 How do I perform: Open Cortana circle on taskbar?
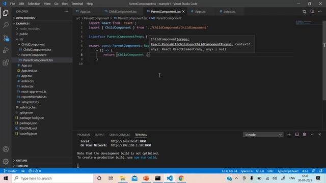pyautogui.click(x=99, y=178)
